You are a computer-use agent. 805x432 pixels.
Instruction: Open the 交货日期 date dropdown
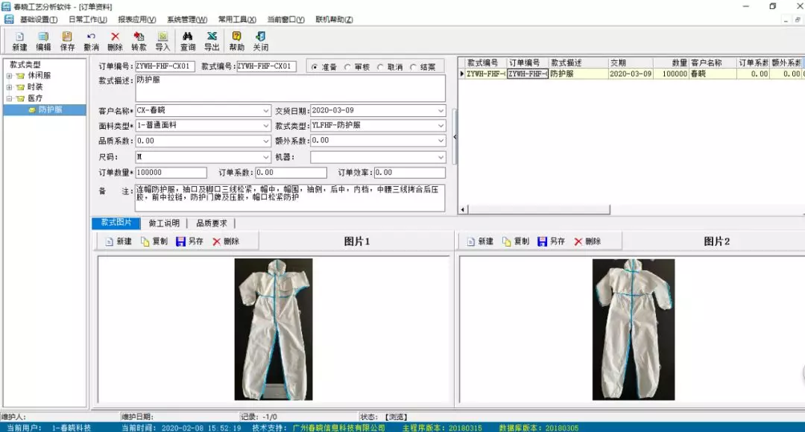441,111
